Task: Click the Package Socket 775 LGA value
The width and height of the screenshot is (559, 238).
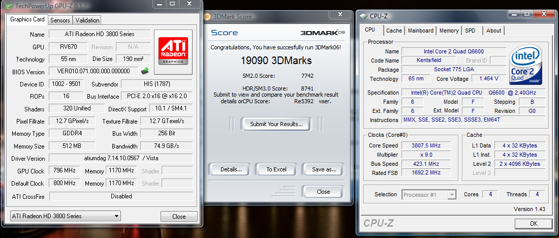Action: tap(454, 69)
